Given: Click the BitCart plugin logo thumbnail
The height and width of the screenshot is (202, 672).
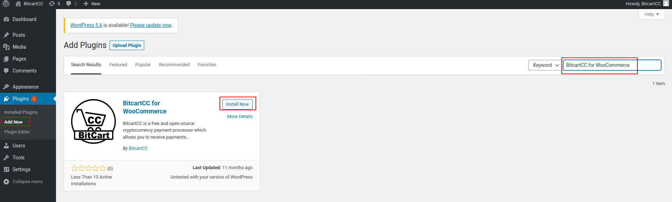Looking at the screenshot, I should (93, 121).
